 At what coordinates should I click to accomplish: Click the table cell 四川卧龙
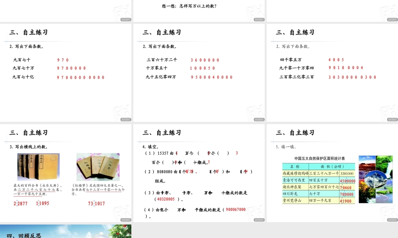295,194
